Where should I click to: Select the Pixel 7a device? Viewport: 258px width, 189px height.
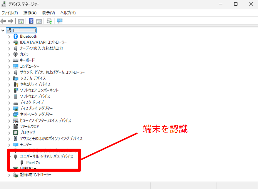pyautogui.click(x=33, y=163)
